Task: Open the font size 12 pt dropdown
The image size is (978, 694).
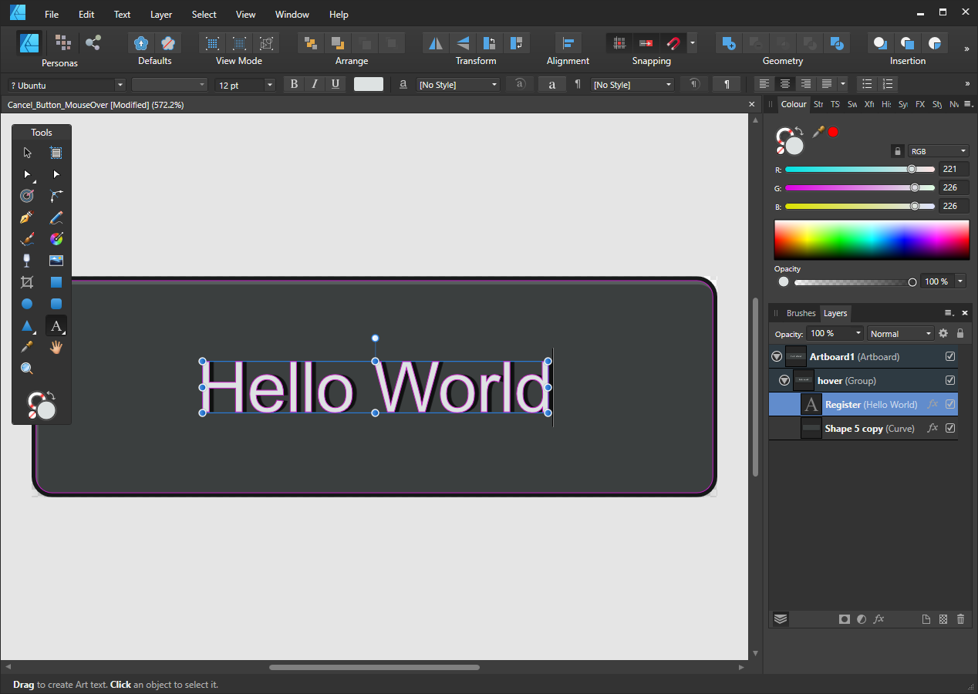Action: [x=269, y=85]
